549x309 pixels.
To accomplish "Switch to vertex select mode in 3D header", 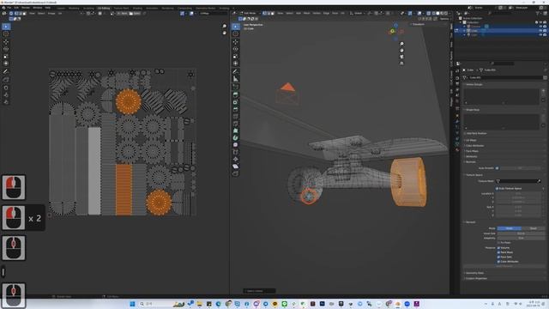I will tap(265, 14).
